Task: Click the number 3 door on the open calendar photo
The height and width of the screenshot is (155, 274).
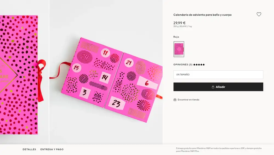Action: 85,92
